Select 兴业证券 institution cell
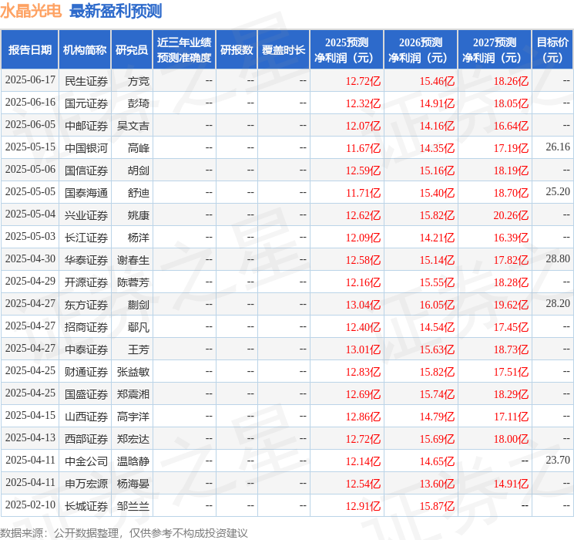The height and width of the screenshot is (540, 574). pyautogui.click(x=86, y=215)
